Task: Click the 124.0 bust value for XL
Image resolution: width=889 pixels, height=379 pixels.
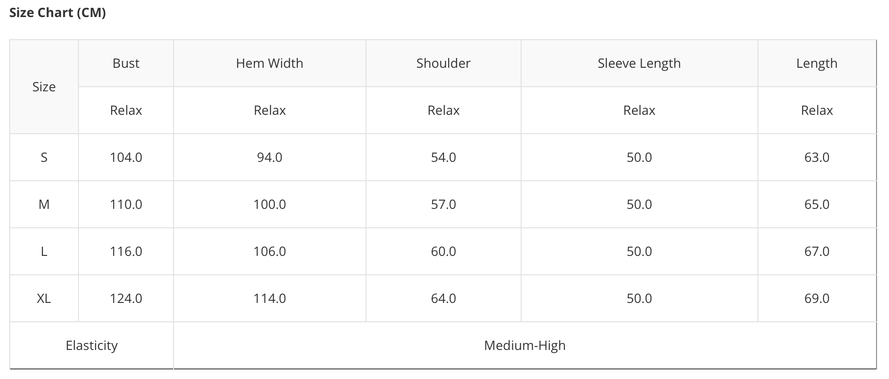Action: [126, 298]
